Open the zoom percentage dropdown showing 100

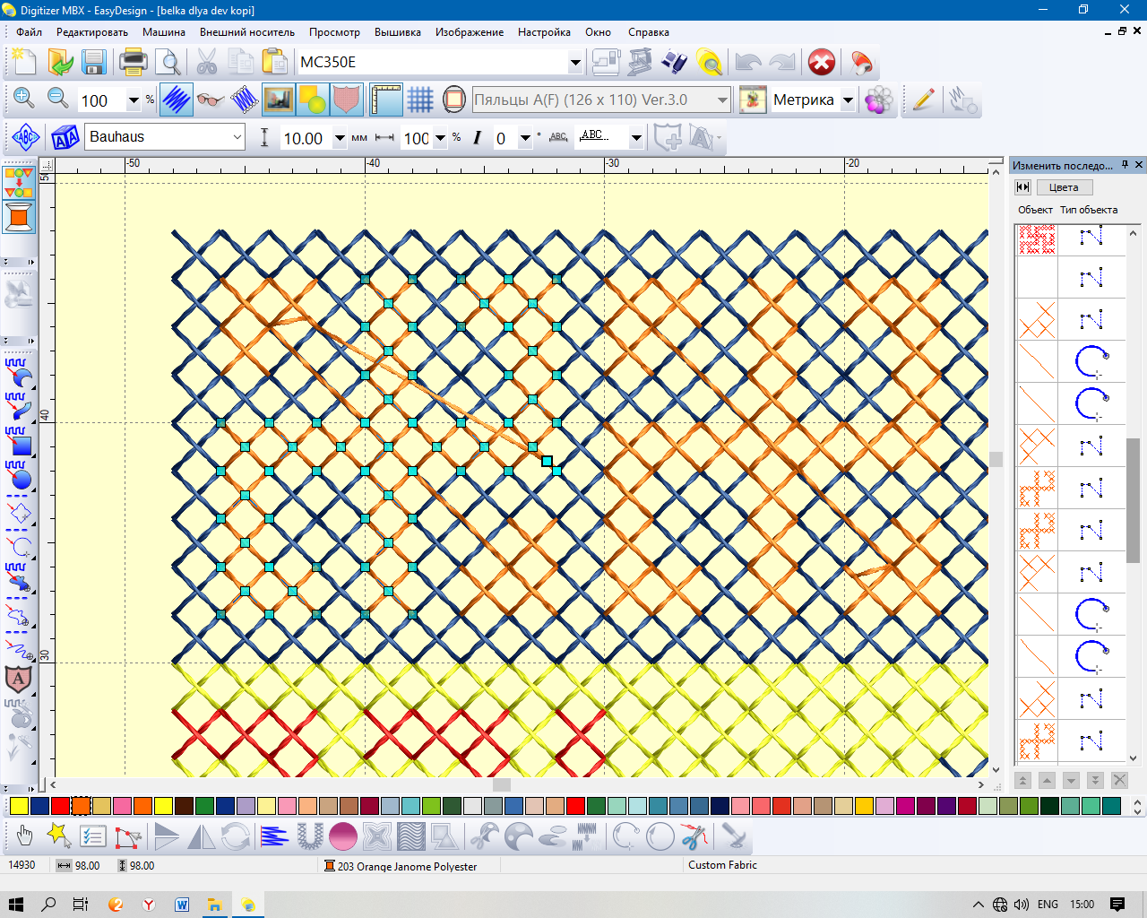134,100
